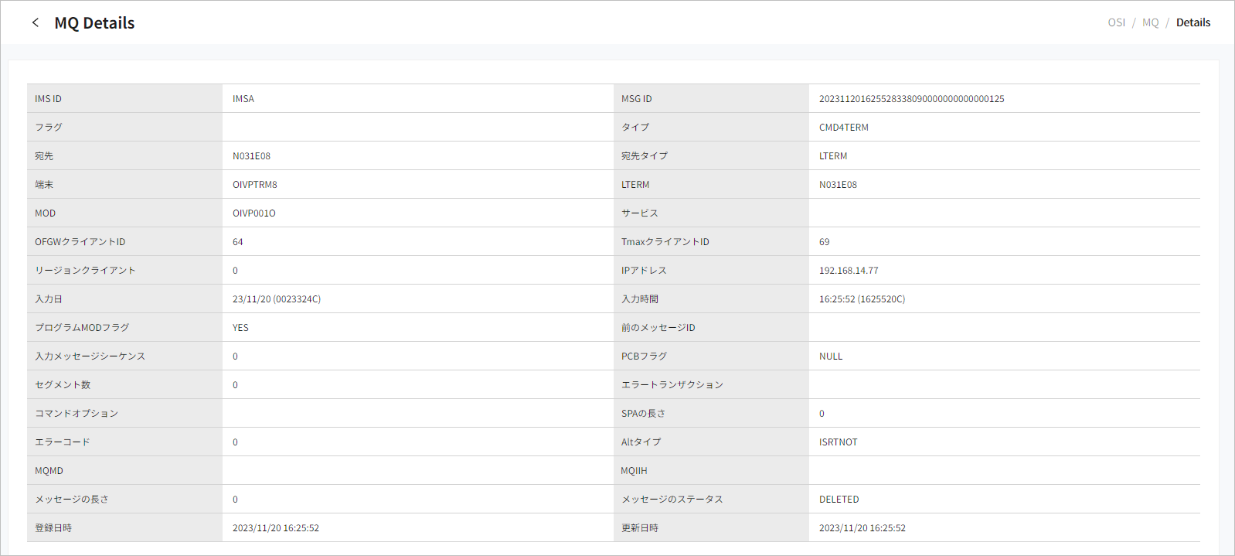
Task: Select the MSG ID value starting with 2023112016
Action: click(911, 99)
